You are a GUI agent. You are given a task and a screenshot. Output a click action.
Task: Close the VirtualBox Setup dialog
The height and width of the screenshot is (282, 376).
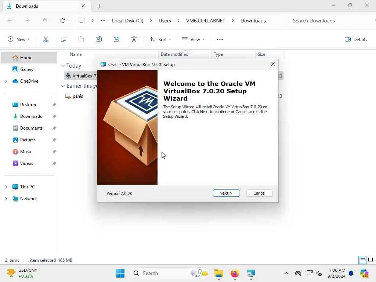pos(273,64)
